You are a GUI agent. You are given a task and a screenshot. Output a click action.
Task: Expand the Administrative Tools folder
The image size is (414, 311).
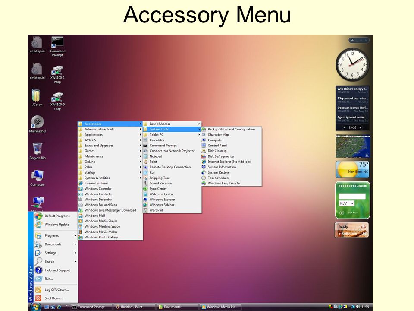pyautogui.click(x=110, y=129)
